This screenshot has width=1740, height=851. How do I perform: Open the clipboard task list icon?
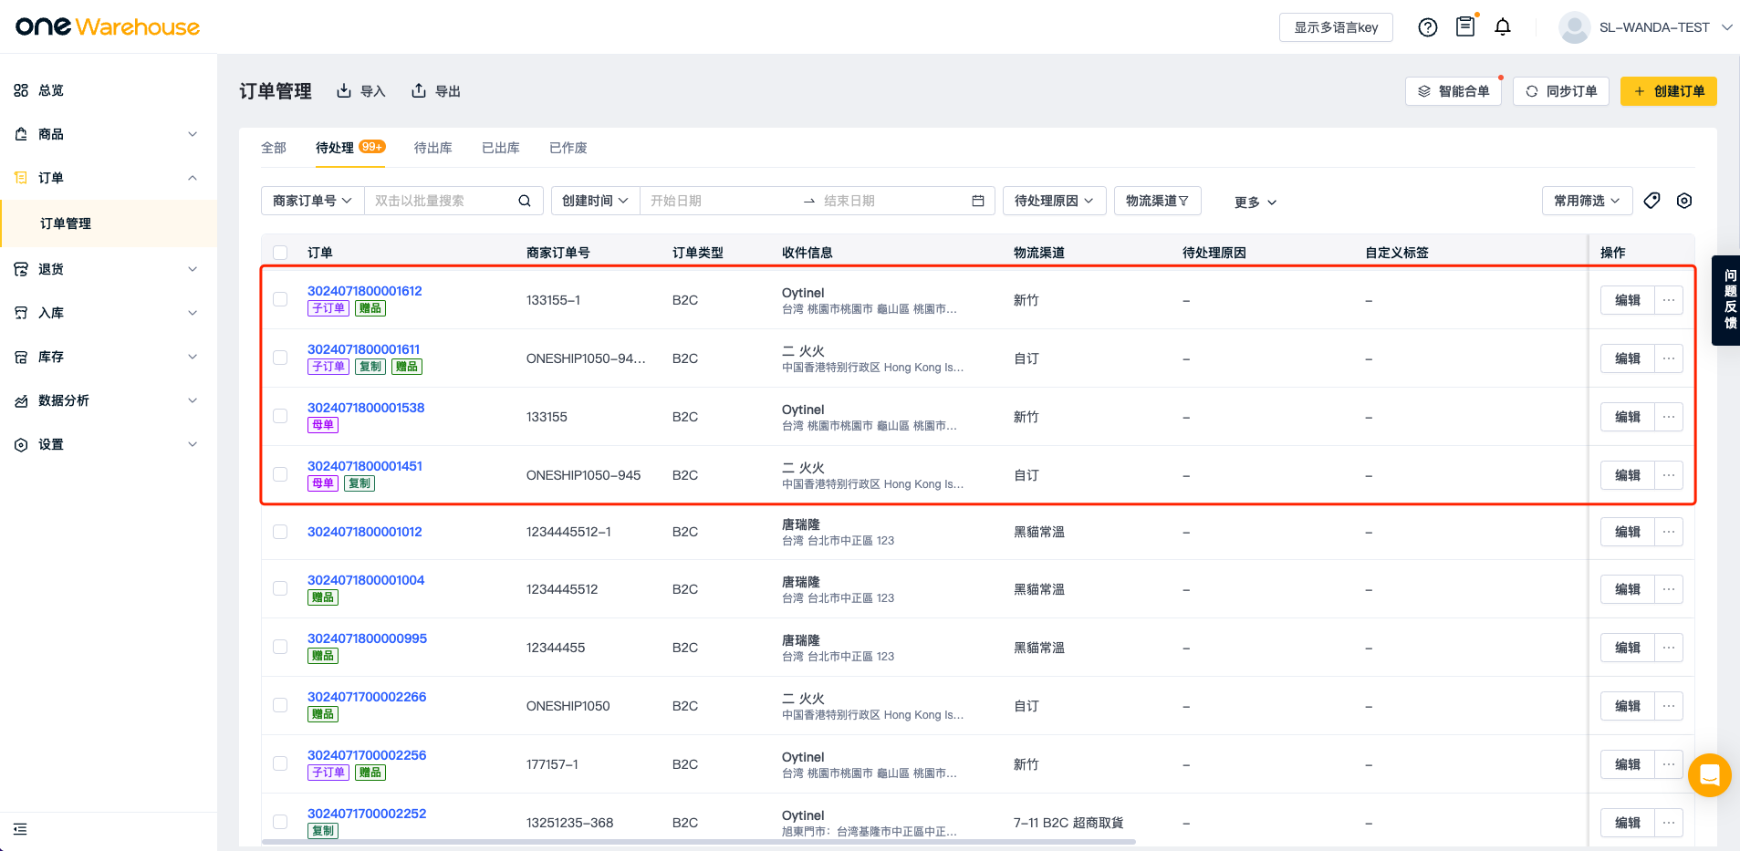(1464, 26)
